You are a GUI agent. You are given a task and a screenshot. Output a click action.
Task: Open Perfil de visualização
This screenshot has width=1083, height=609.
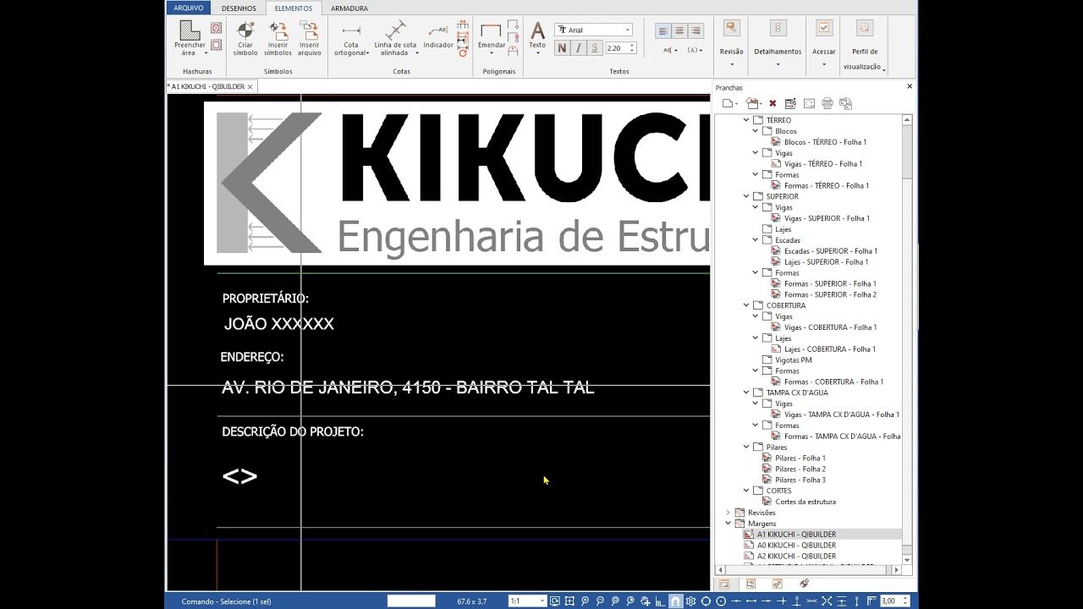[865, 46]
